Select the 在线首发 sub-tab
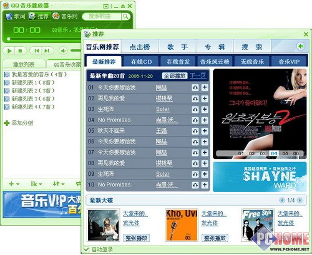The height and width of the screenshot is (255, 312). (178, 62)
